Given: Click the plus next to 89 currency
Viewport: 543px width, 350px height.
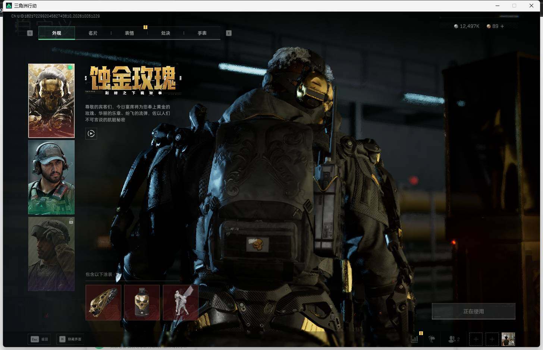Looking at the screenshot, I should [x=502, y=26].
